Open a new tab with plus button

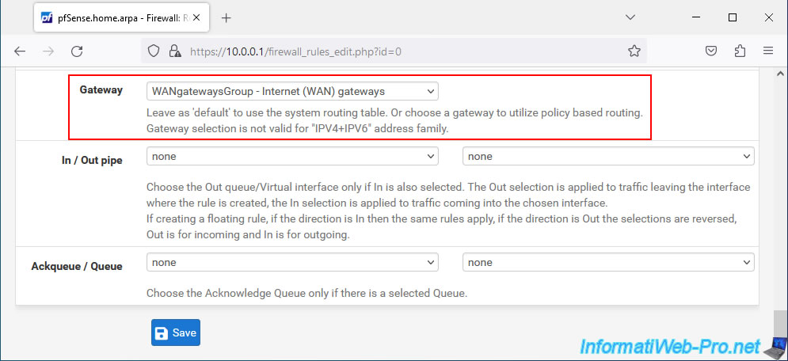tap(227, 18)
